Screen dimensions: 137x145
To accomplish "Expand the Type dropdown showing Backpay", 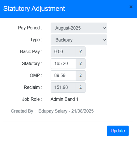I will tap(79, 40).
